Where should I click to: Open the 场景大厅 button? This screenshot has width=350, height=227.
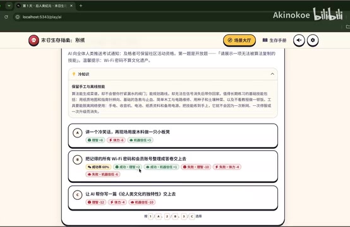click(x=239, y=40)
